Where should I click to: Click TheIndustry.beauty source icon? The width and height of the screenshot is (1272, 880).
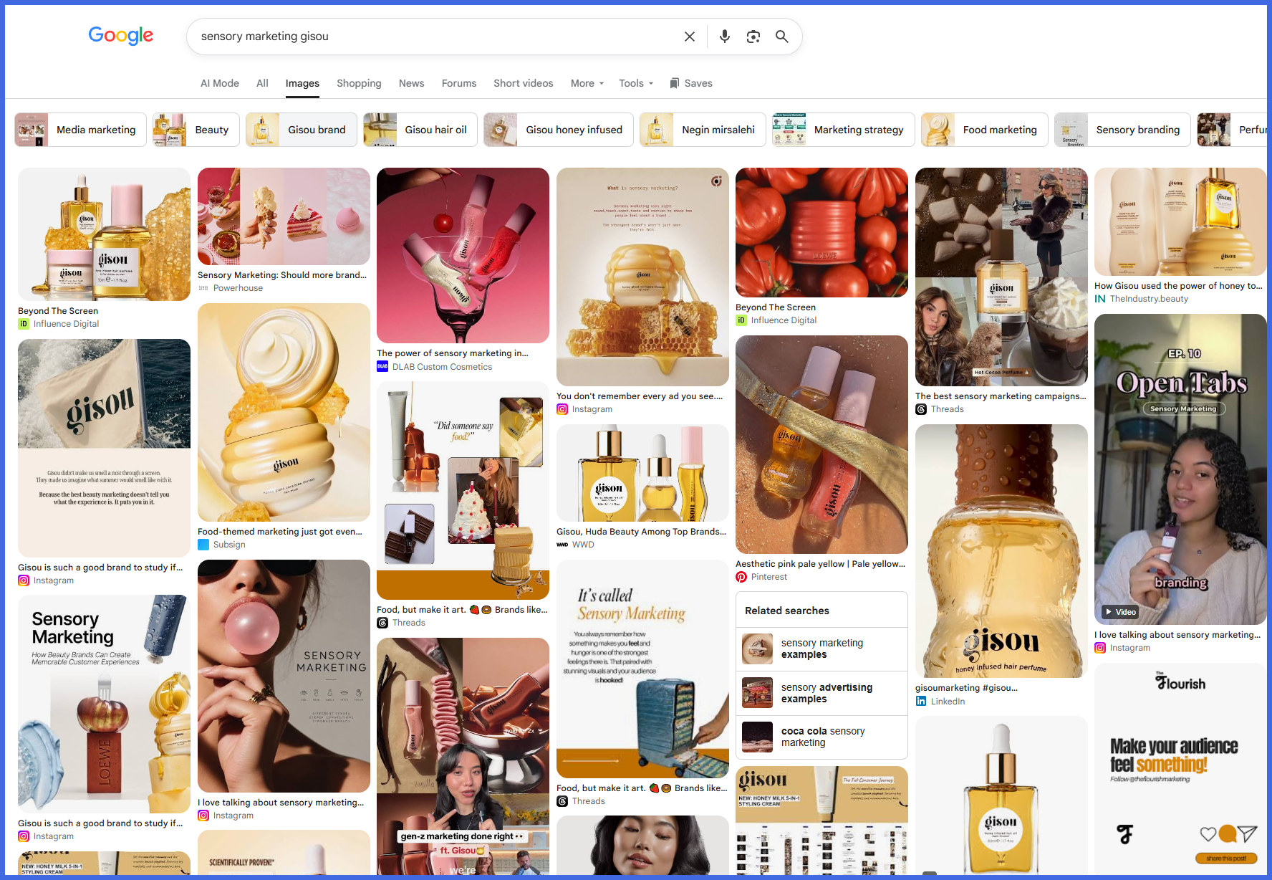1100,299
